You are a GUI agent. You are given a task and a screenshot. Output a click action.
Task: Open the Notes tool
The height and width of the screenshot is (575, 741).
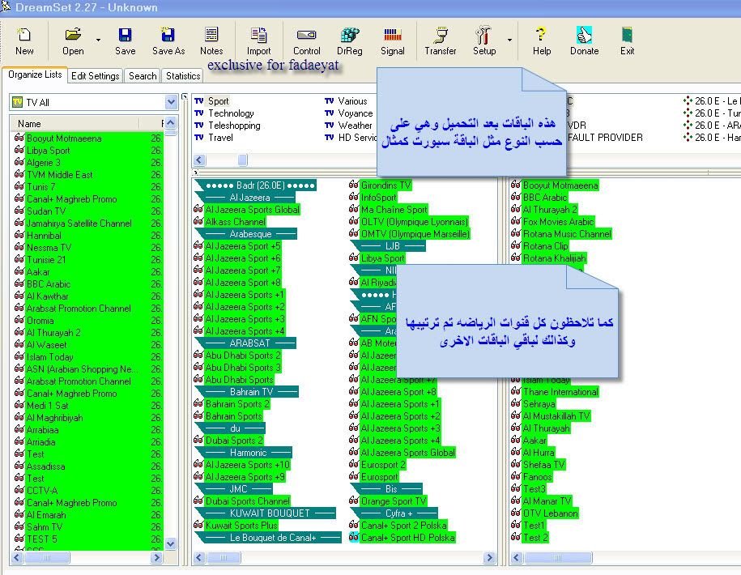pyautogui.click(x=211, y=41)
